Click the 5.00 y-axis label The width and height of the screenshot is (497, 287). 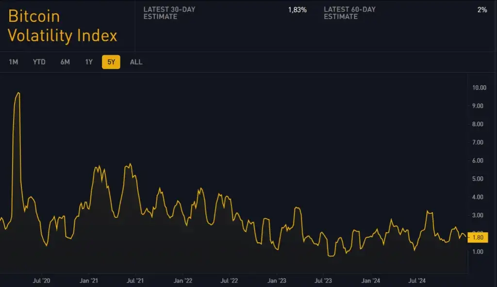click(479, 179)
